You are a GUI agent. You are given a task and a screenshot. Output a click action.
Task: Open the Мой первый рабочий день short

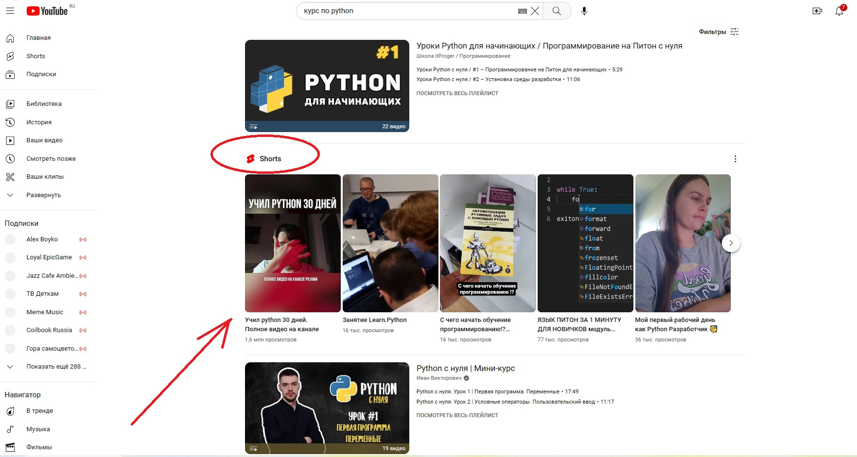[x=683, y=243]
